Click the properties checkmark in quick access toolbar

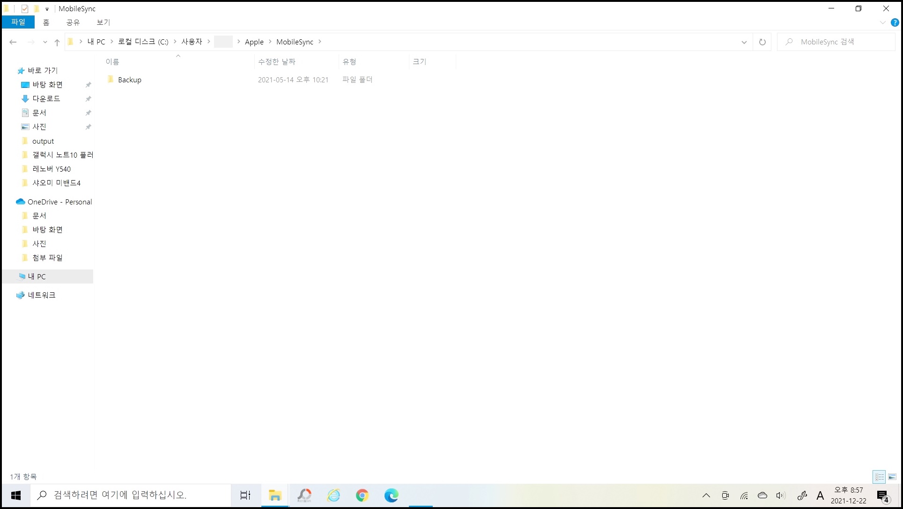(x=25, y=9)
